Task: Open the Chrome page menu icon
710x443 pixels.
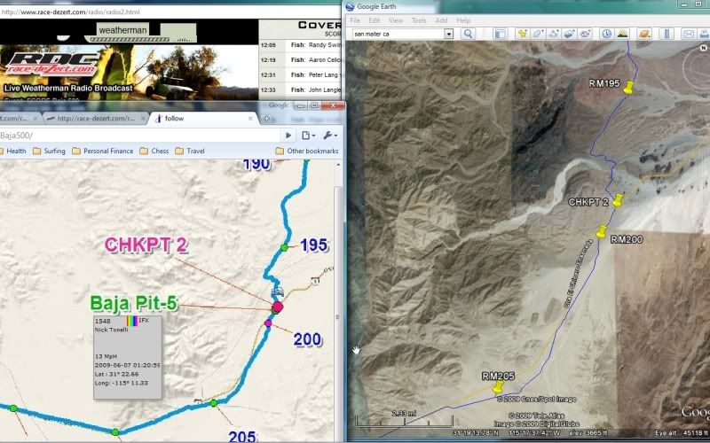Action: tap(308, 136)
